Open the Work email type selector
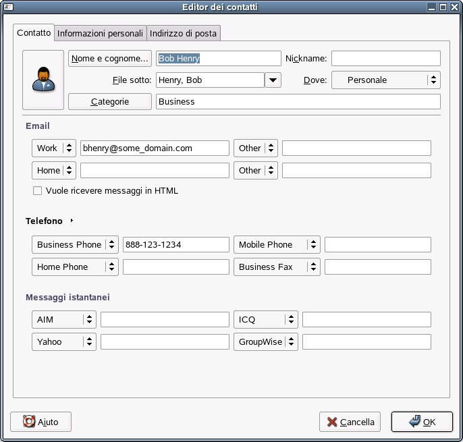The image size is (463, 442). 54,148
